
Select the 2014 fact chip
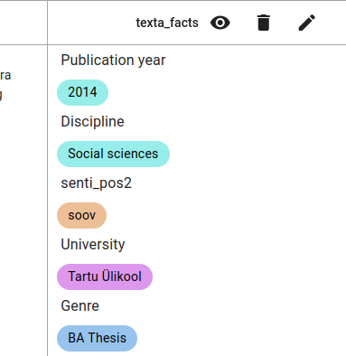pos(82,92)
